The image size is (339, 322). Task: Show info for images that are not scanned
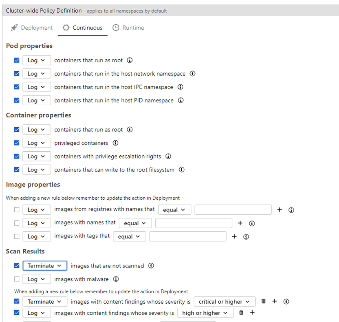tap(151, 266)
